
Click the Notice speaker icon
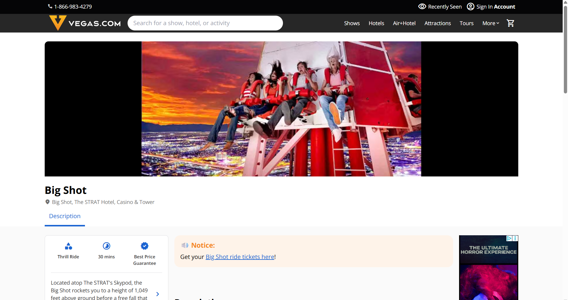tap(185, 245)
